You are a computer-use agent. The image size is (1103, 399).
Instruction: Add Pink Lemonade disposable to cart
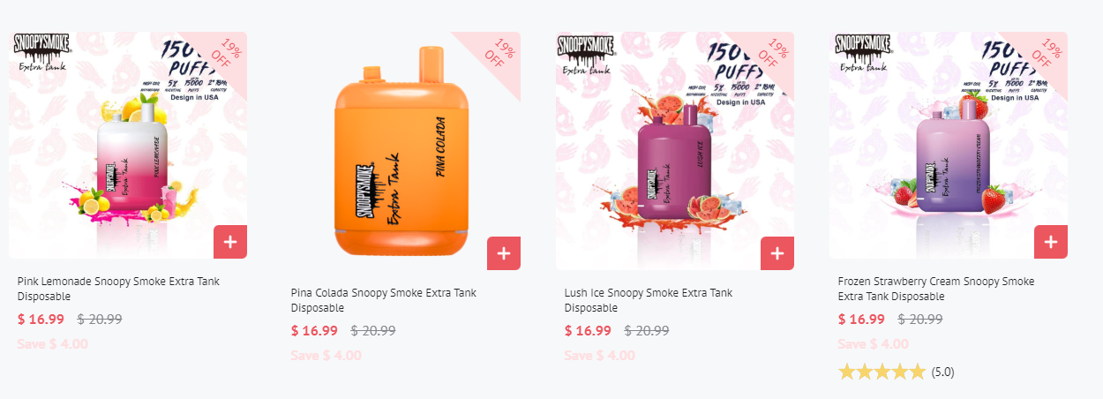click(230, 242)
